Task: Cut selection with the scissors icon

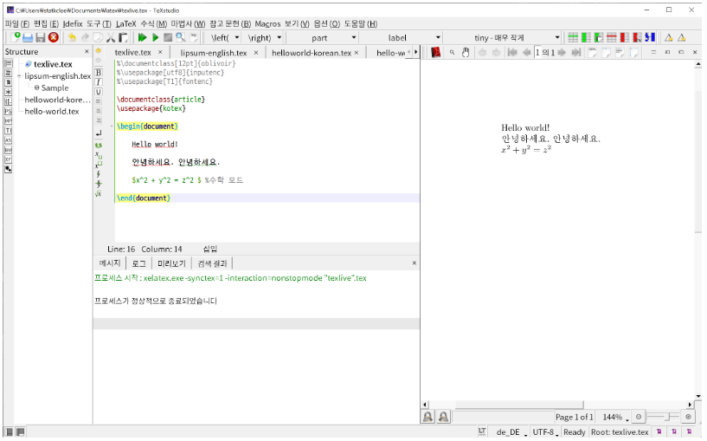Action: [111, 37]
